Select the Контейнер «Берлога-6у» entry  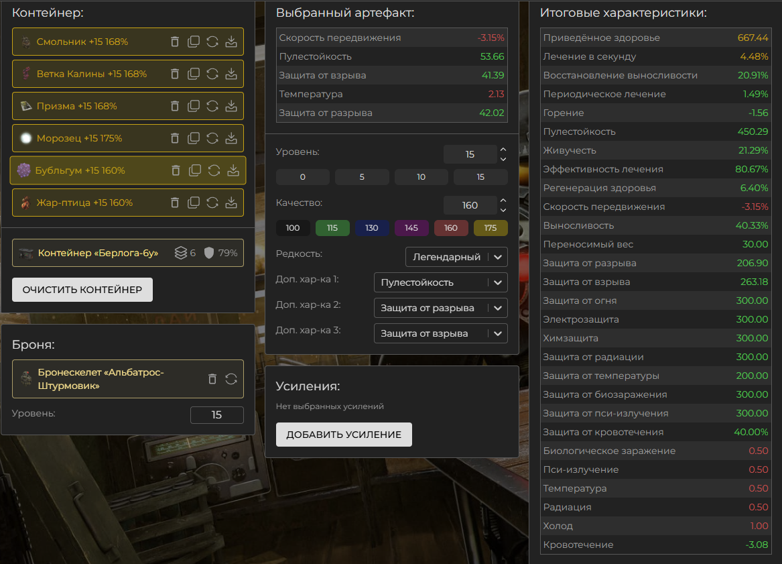pos(98,253)
